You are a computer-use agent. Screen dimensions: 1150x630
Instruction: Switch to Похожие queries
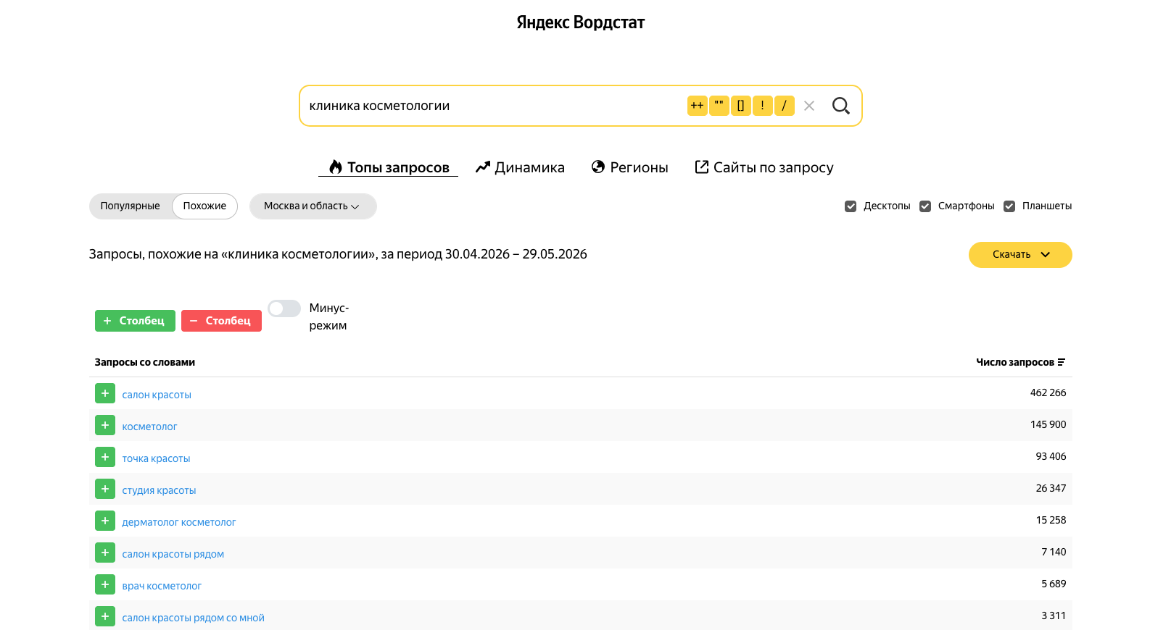[204, 206]
